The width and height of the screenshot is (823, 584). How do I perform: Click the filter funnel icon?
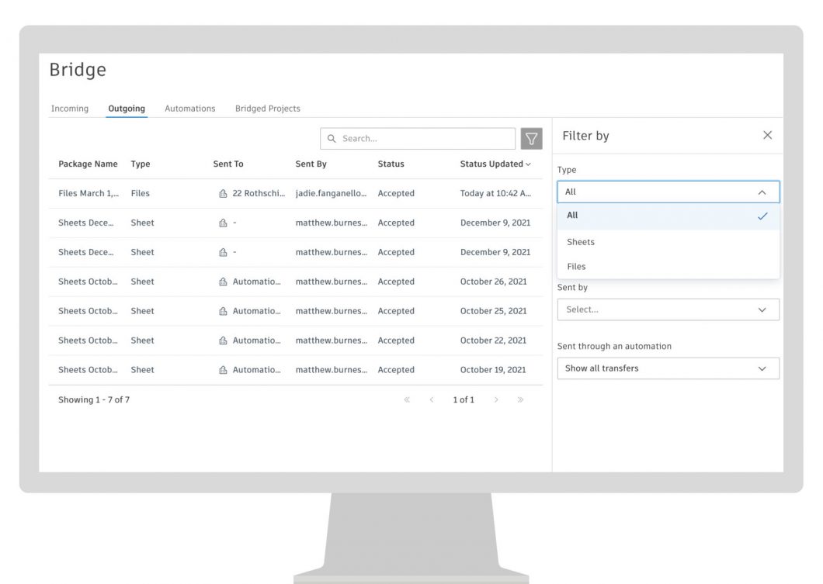pos(531,138)
